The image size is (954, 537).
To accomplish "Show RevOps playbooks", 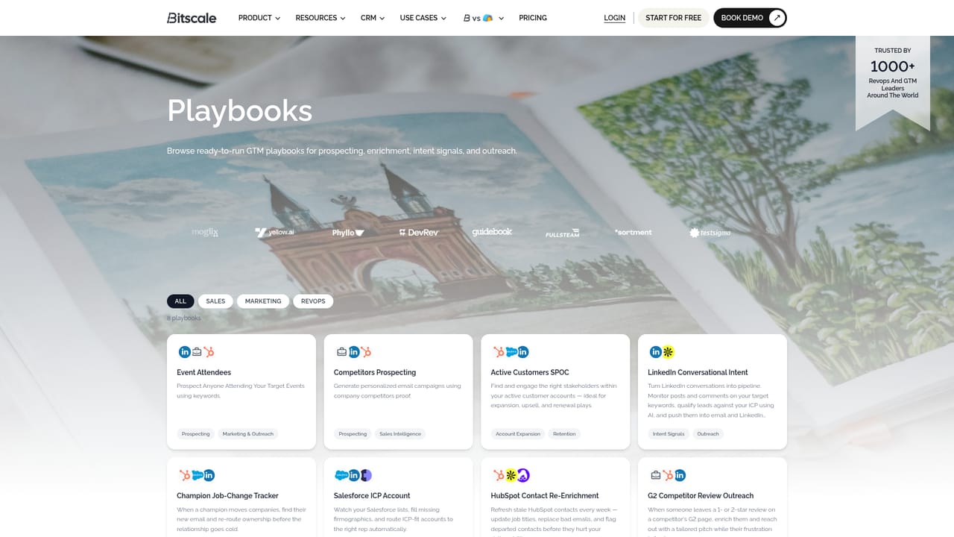I will click(x=313, y=301).
